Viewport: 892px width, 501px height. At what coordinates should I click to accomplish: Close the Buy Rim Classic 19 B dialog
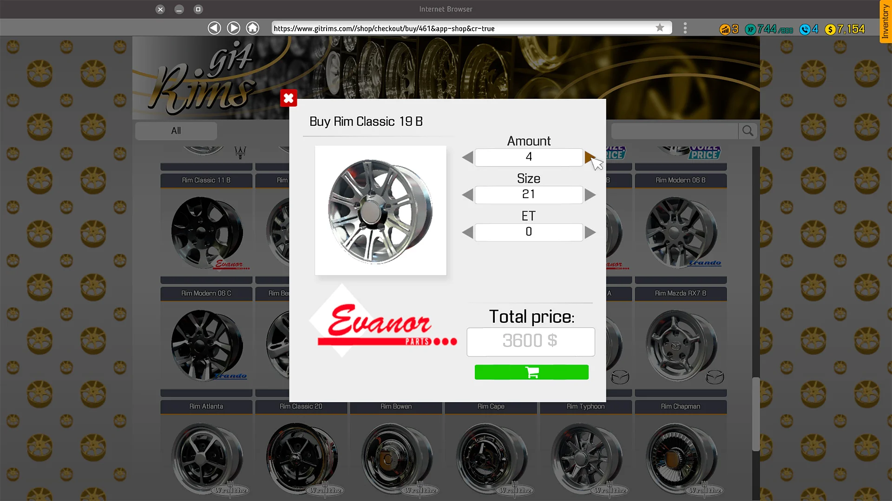(x=289, y=98)
